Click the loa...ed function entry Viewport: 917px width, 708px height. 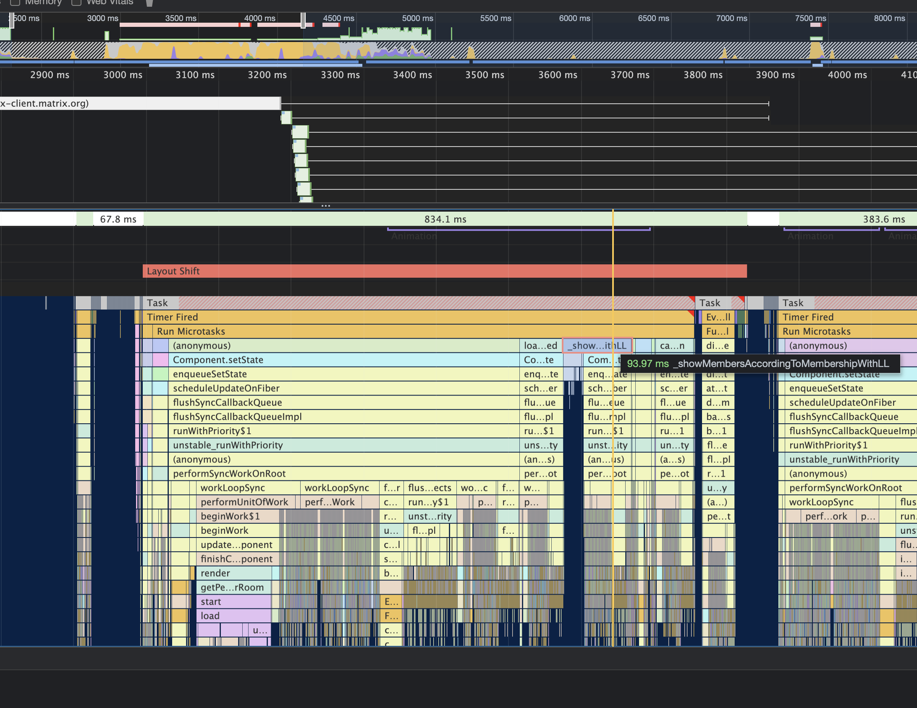(x=540, y=346)
